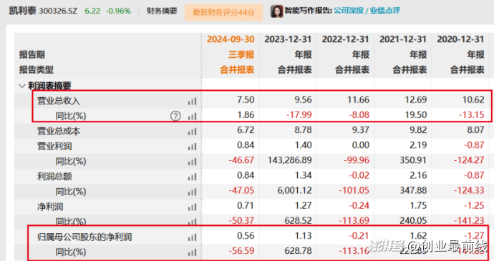The image size is (494, 261).
Task: Open the 财务摘要 tab
Action: point(162,11)
